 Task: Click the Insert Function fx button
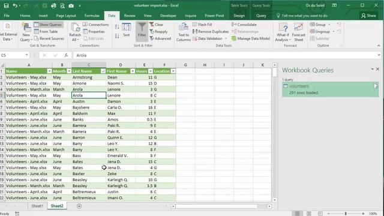point(66,55)
